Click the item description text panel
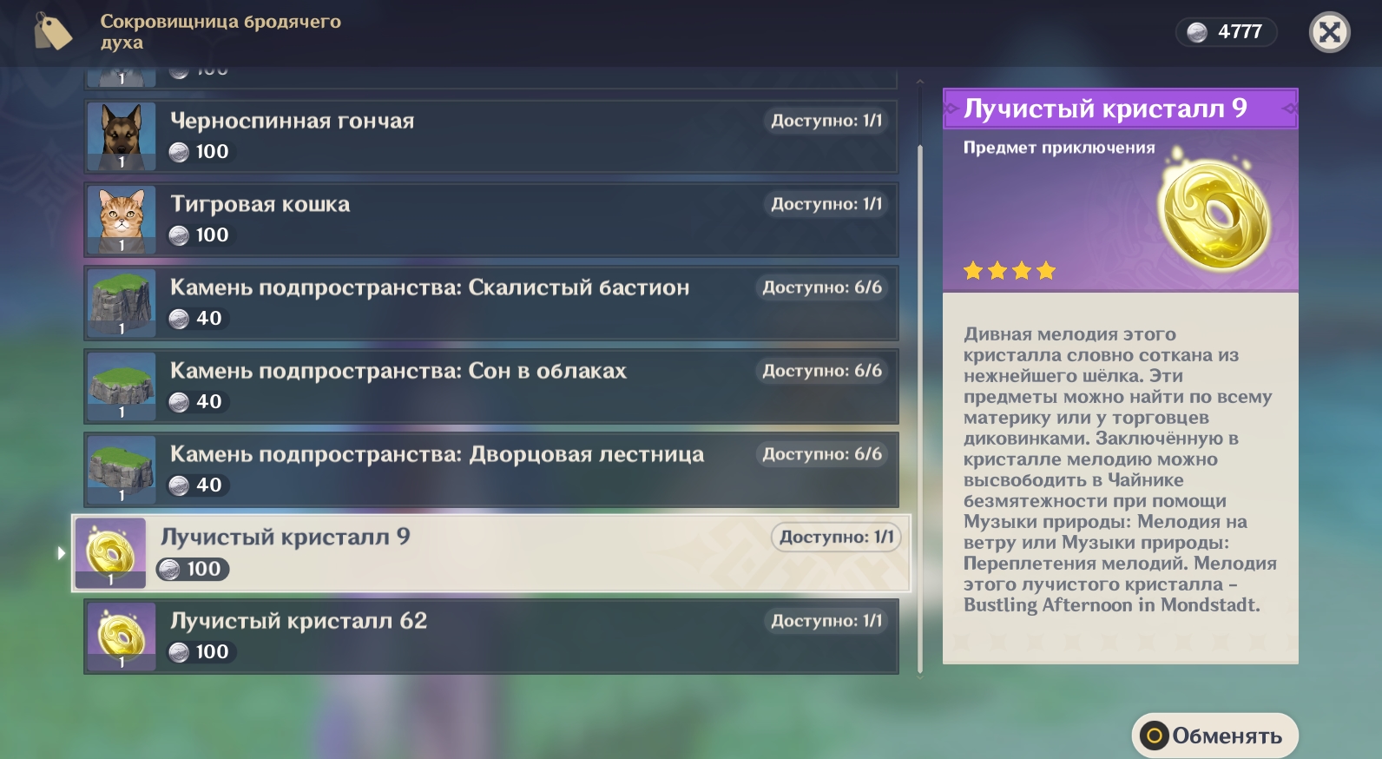 pos(1121,478)
